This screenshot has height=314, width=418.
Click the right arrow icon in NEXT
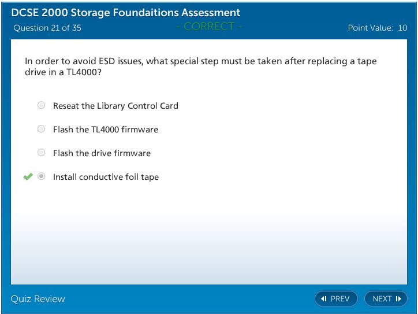click(398, 299)
